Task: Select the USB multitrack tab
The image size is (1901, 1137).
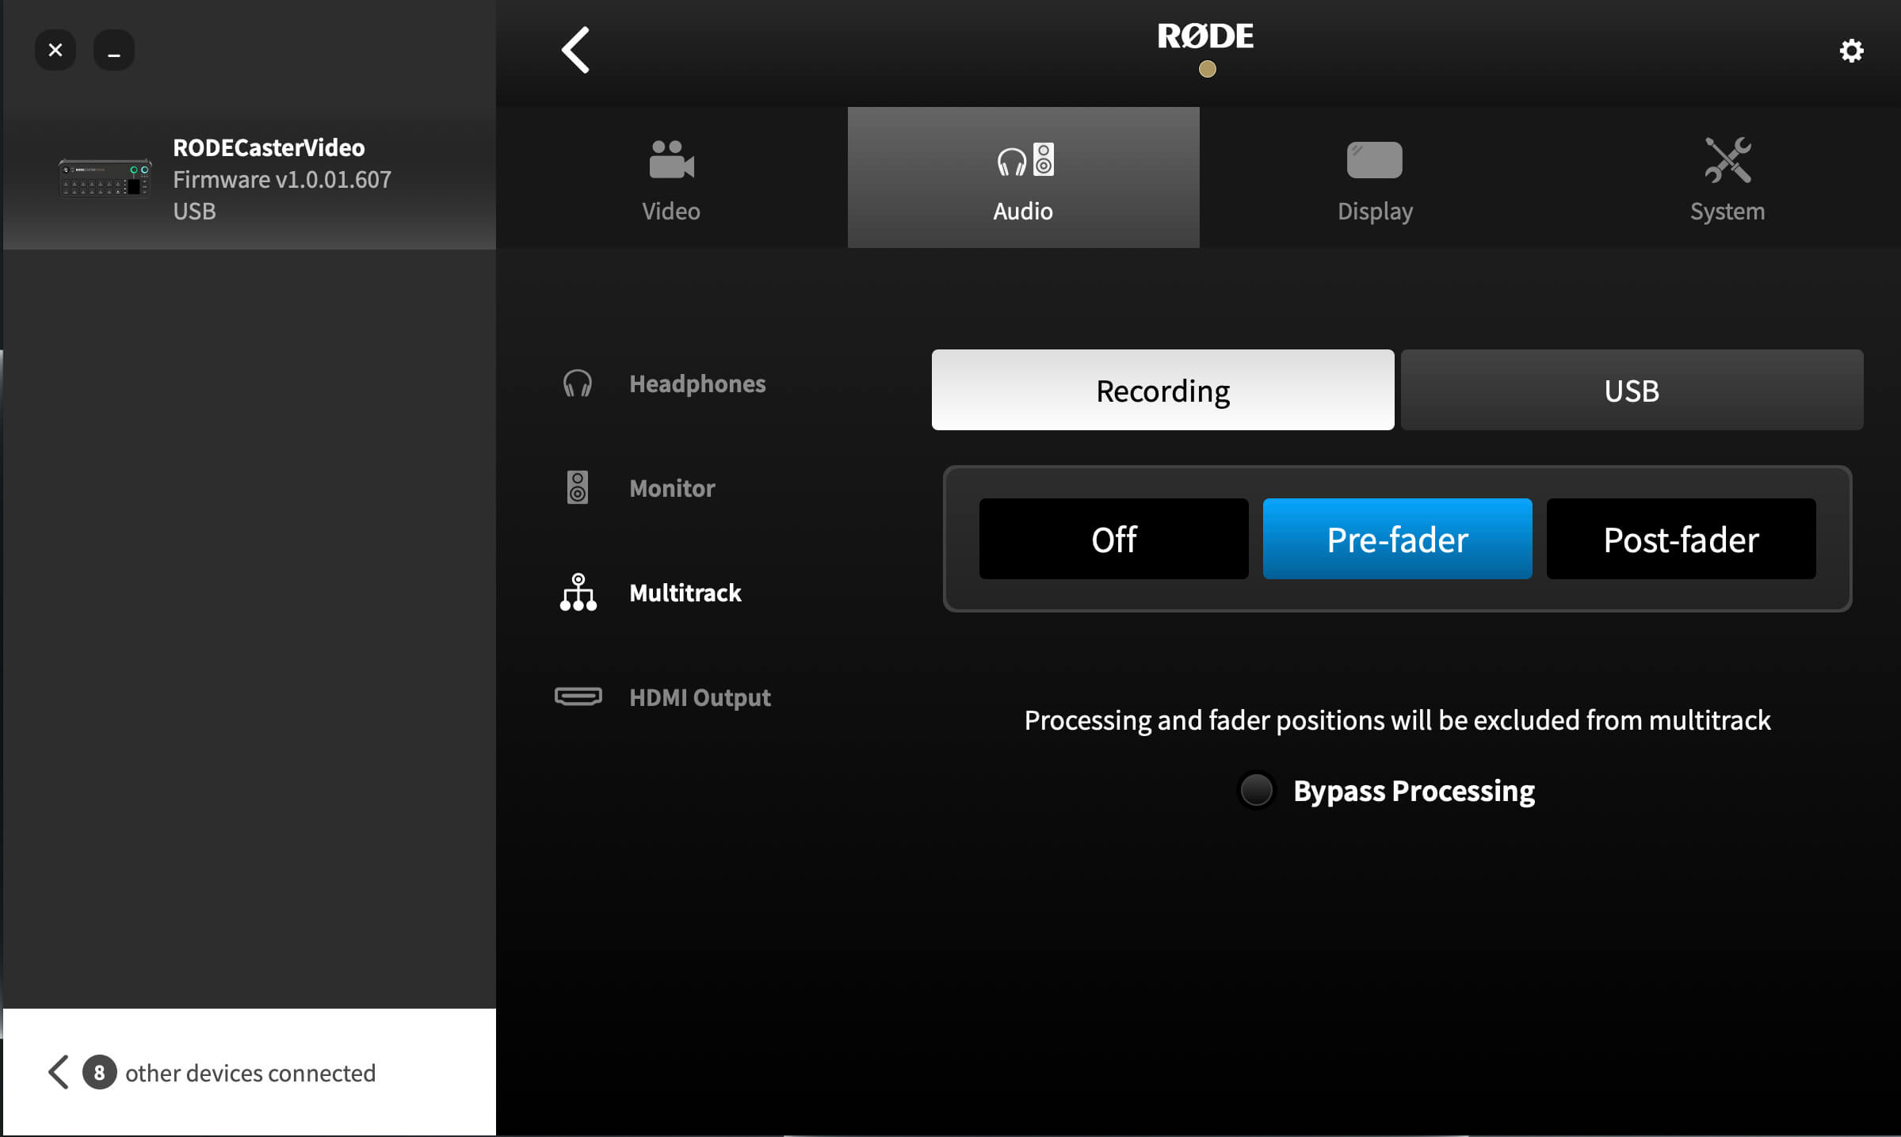Action: click(x=1632, y=390)
